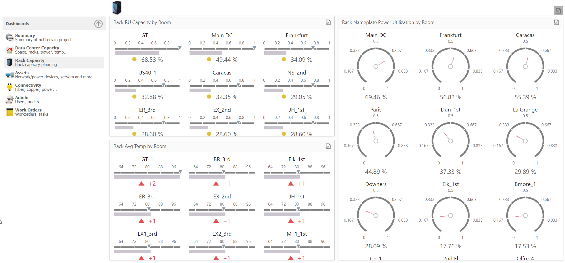Export the Rack RU Capacity by Room panel
Viewport: 565px width, 263px height.
click(x=328, y=22)
